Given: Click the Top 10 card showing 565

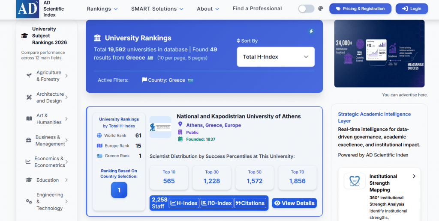Looking at the screenshot, I should (169, 177).
